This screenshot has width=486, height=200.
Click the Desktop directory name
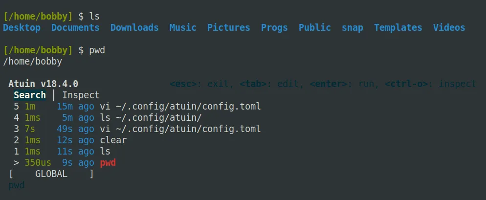coord(22,27)
